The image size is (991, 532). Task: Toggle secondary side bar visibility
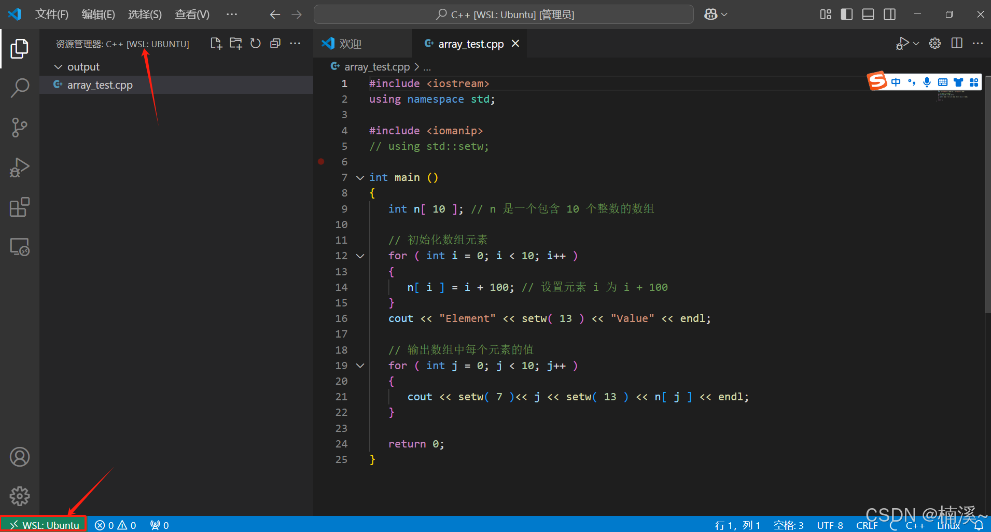click(890, 15)
